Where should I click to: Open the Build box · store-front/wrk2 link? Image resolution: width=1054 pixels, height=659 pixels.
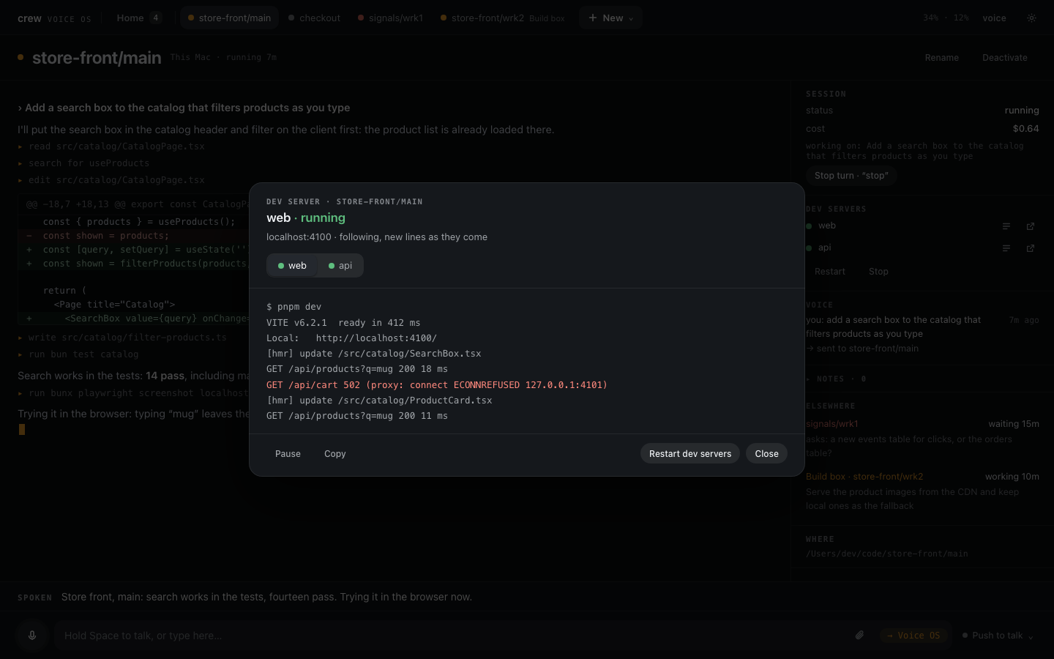pyautogui.click(x=864, y=477)
